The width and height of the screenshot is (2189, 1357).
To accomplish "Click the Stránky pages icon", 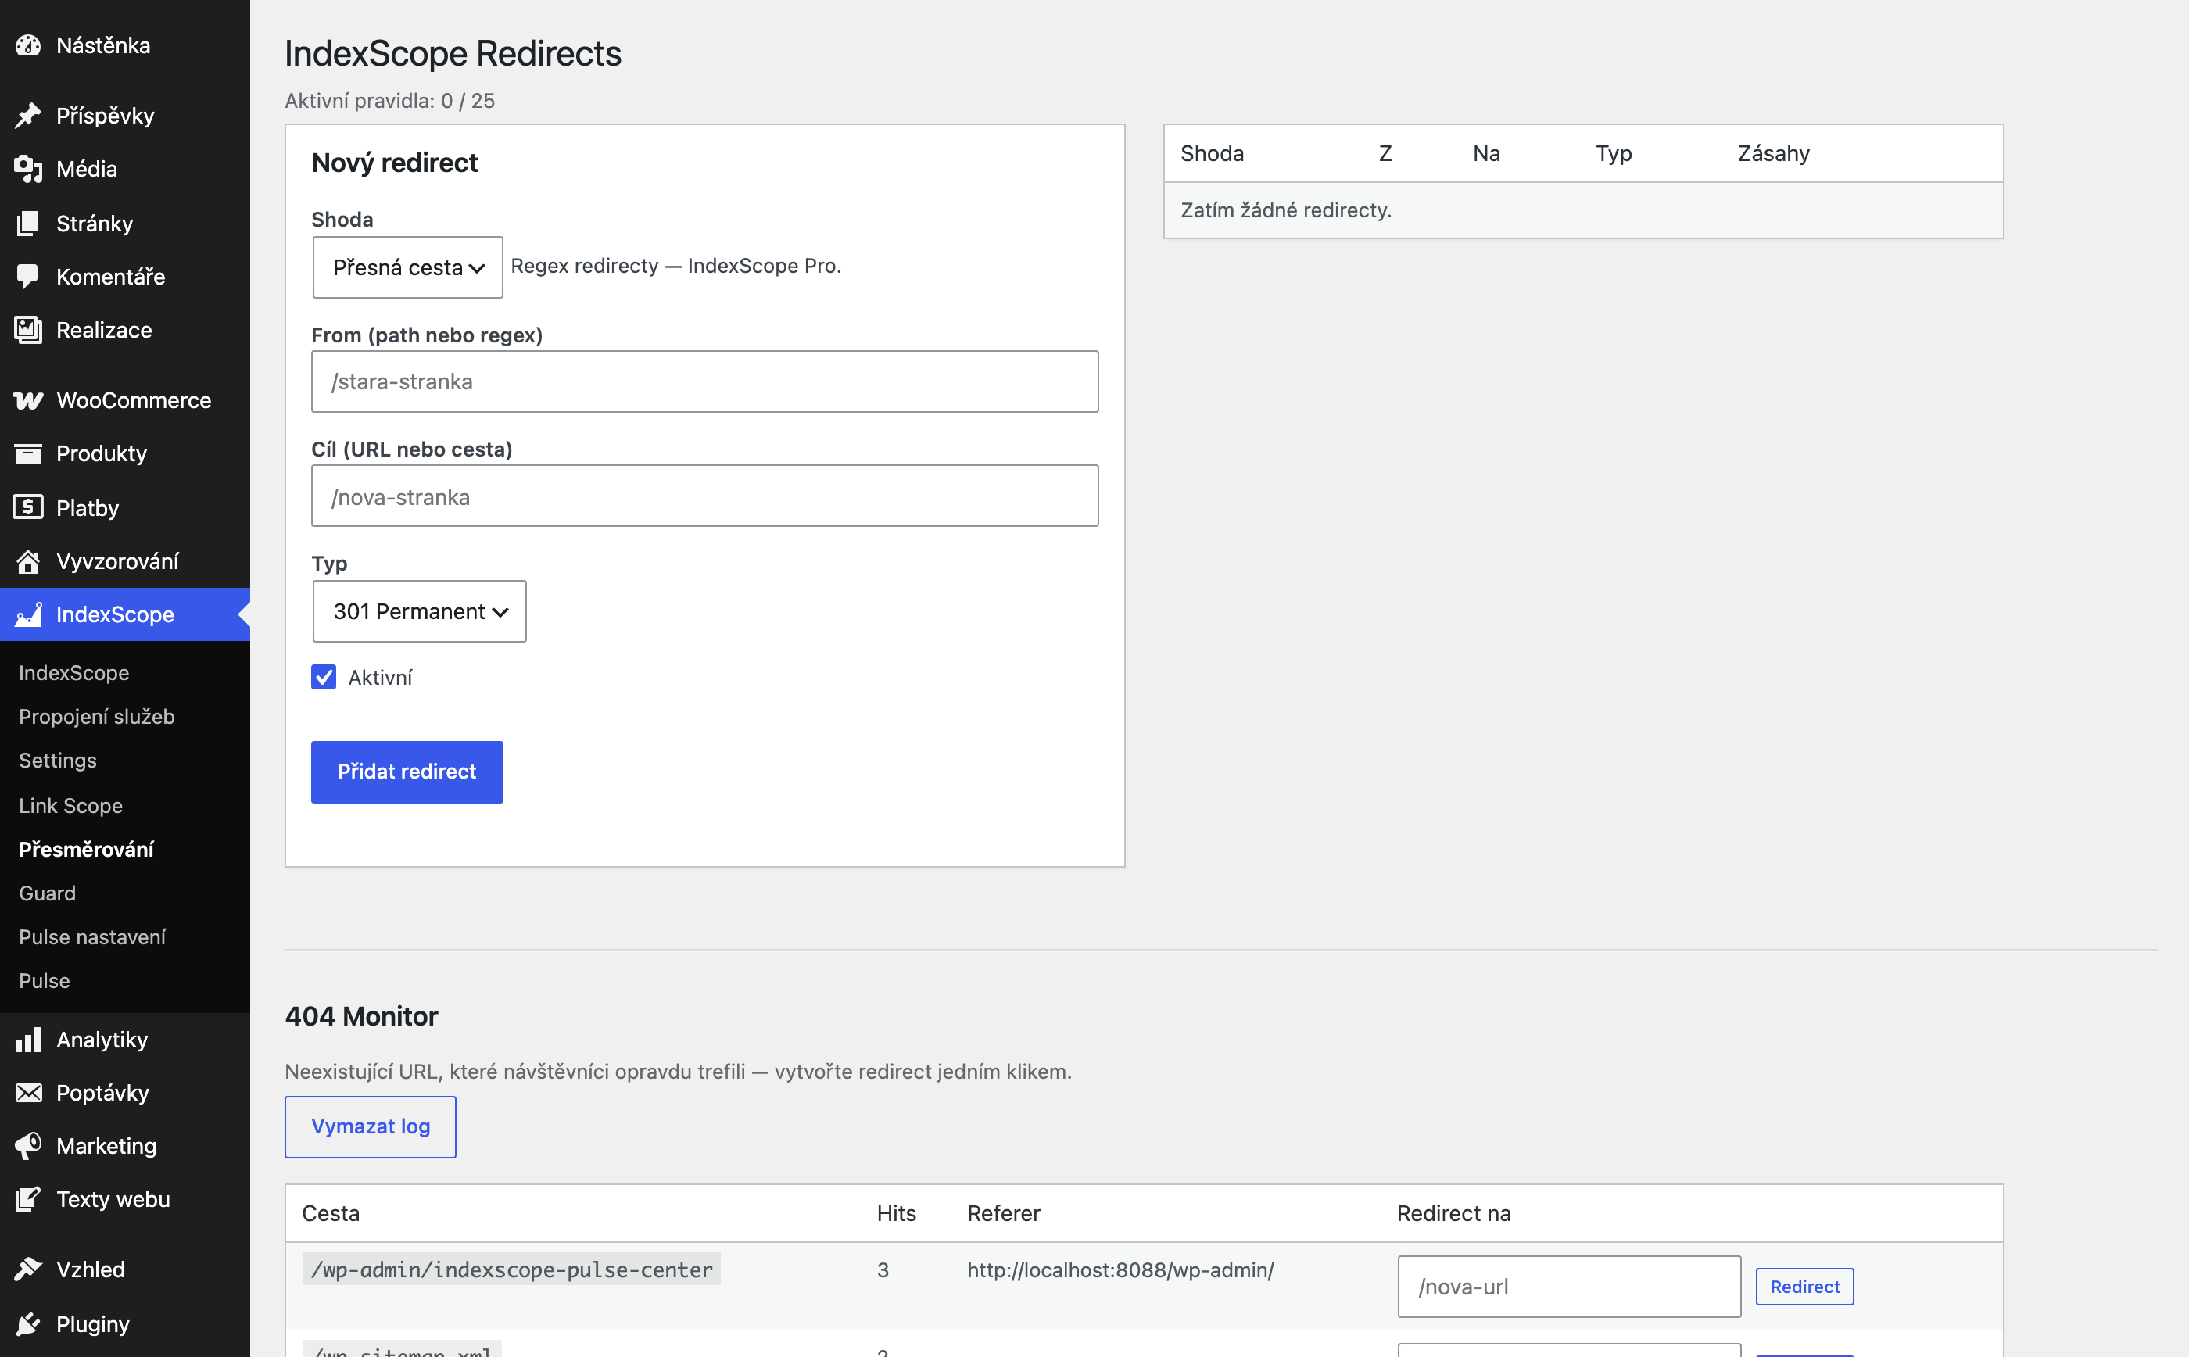I will point(28,223).
